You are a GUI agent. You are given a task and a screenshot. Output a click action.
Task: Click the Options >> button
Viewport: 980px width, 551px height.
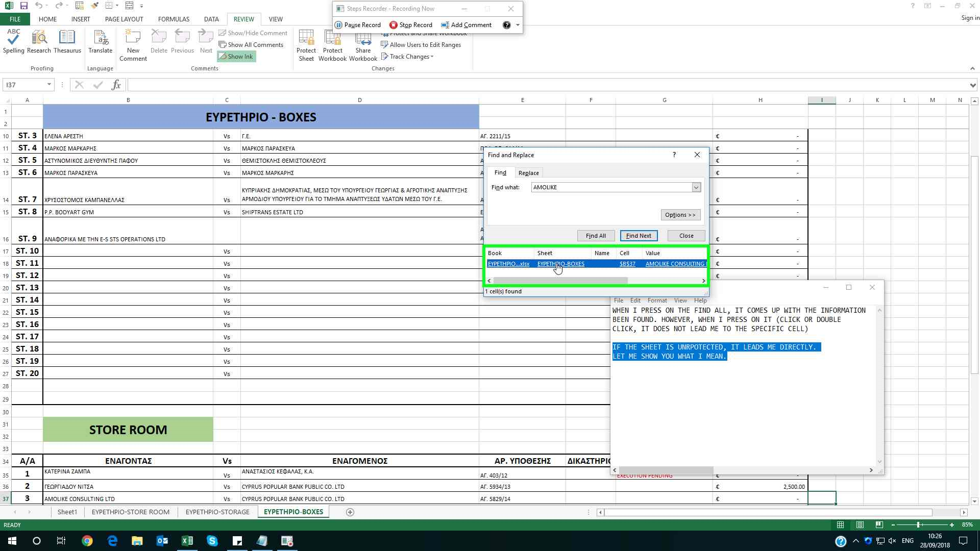tap(680, 215)
